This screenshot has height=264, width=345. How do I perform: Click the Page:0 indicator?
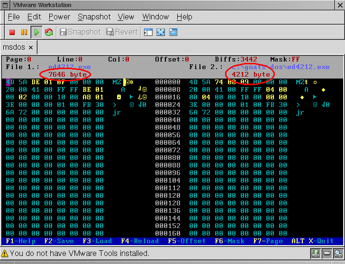[x=18, y=59]
